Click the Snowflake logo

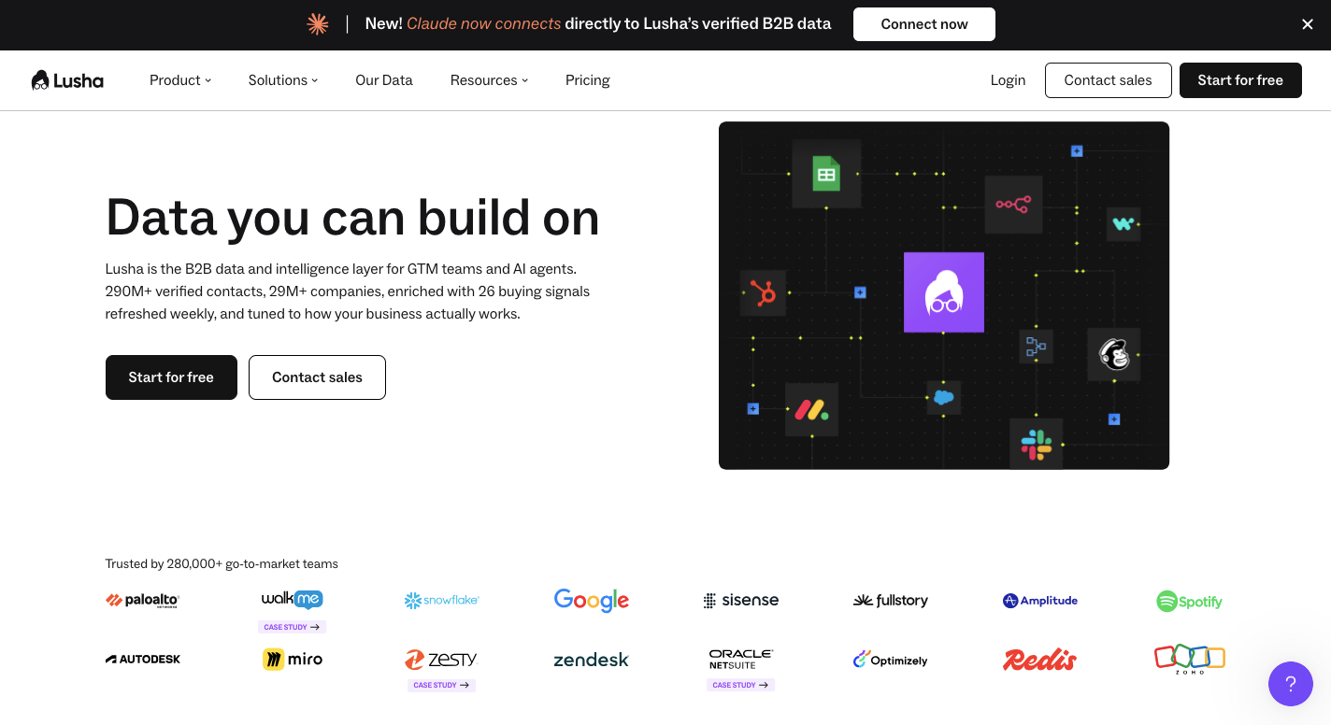pyautogui.click(x=441, y=600)
